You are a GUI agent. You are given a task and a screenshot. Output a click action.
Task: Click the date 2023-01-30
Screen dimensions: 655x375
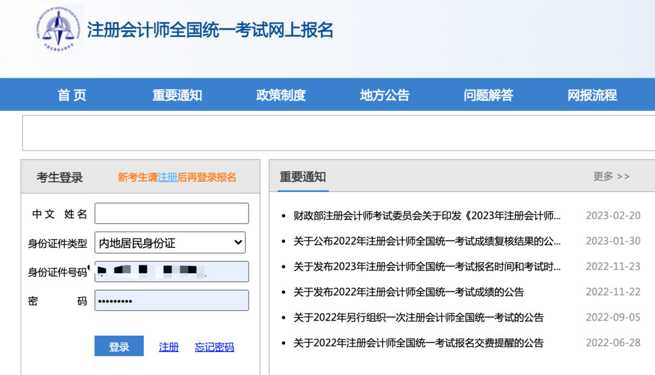pos(613,241)
